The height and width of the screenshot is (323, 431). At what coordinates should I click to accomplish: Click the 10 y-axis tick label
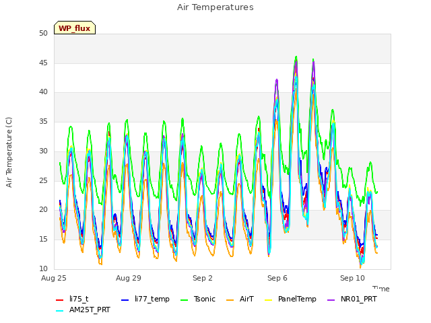click(x=43, y=268)
